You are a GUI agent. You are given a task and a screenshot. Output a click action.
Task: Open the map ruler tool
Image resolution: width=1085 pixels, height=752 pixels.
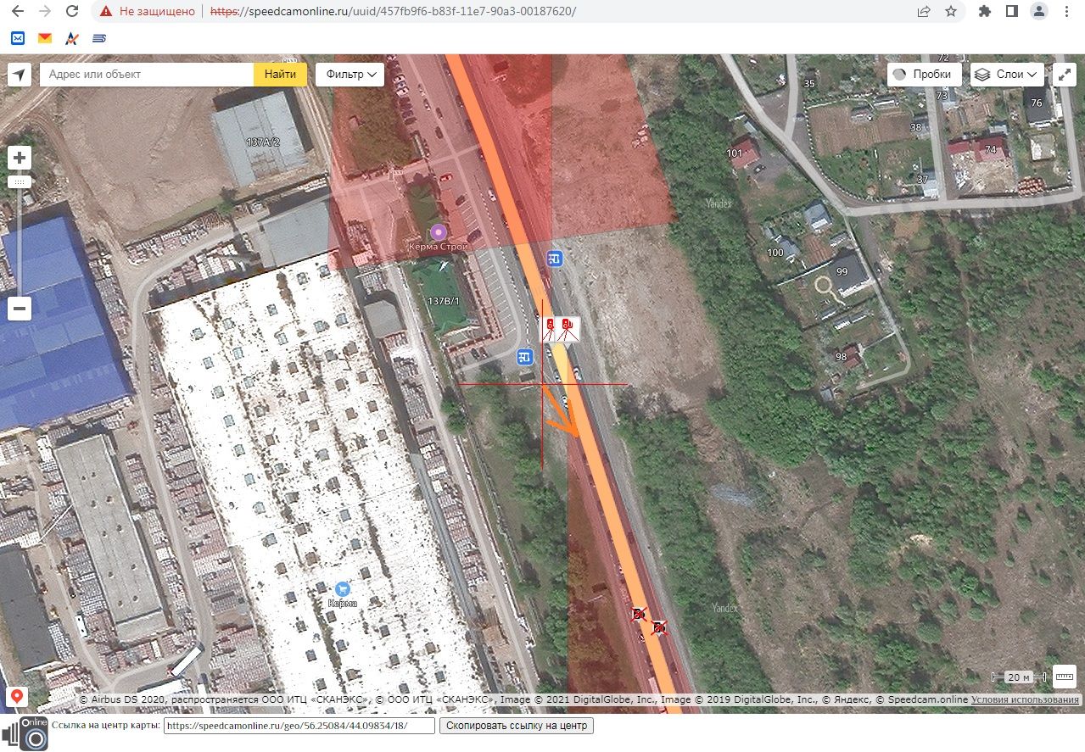(x=1064, y=676)
